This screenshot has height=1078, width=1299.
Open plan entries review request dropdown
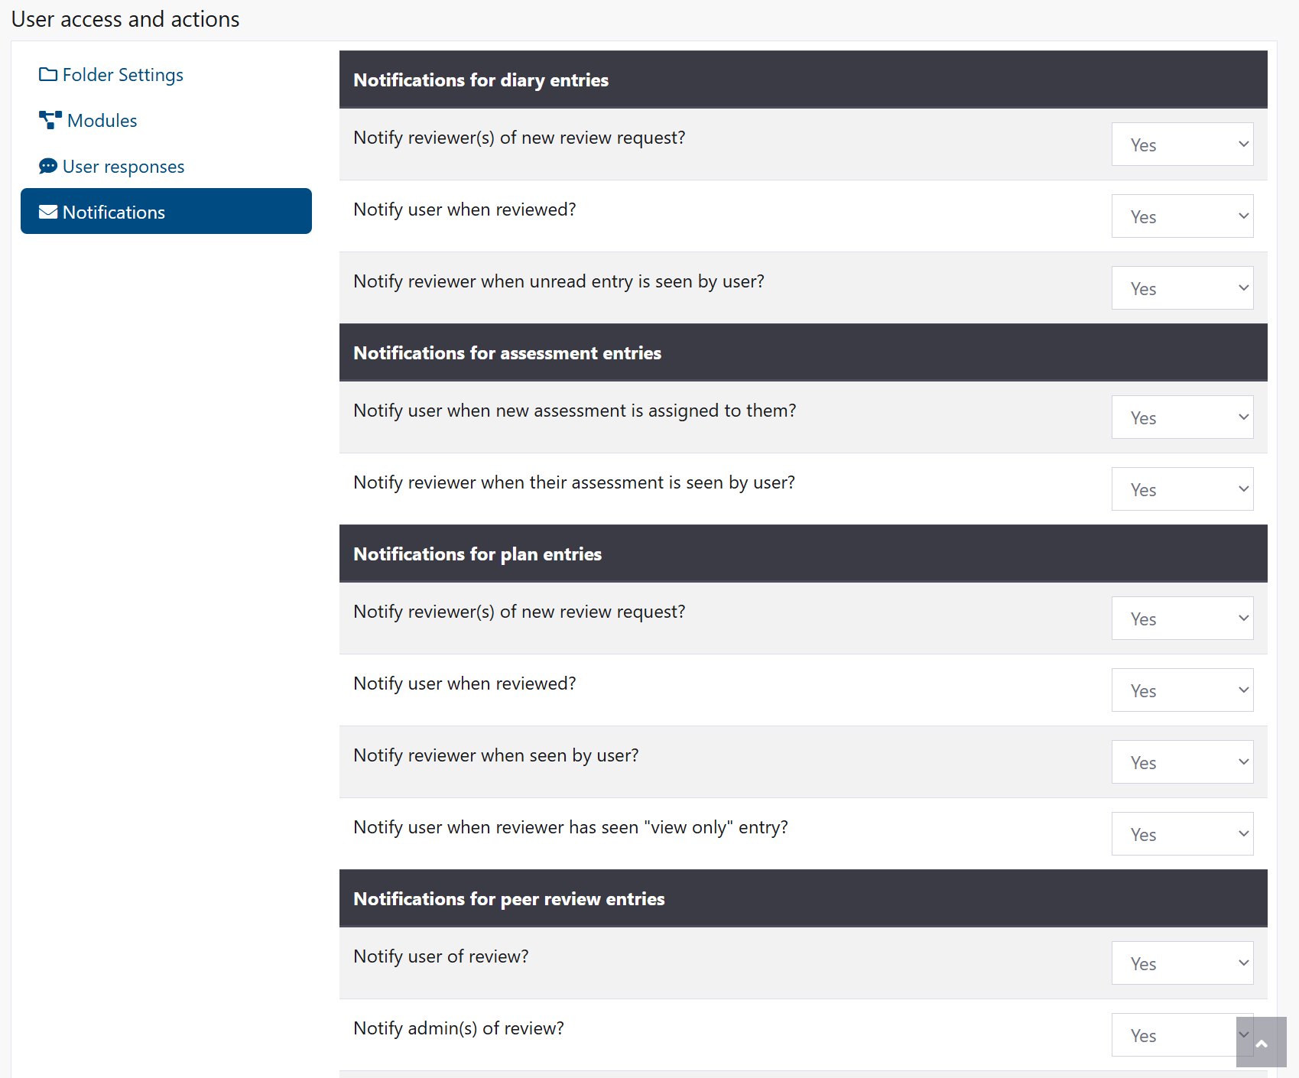[x=1182, y=618]
